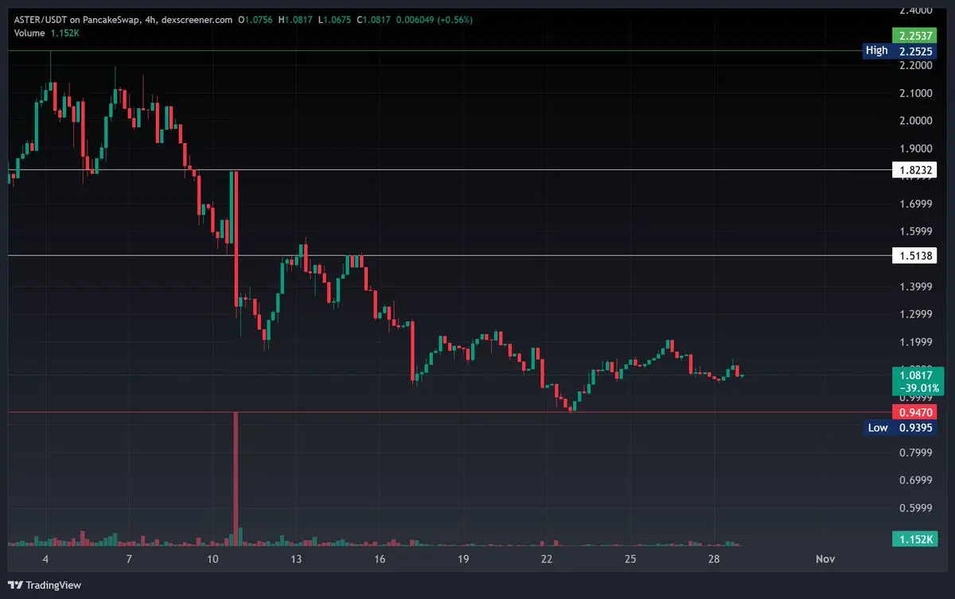Click the 2.0000 price axis tick
955x599 pixels.
point(915,121)
